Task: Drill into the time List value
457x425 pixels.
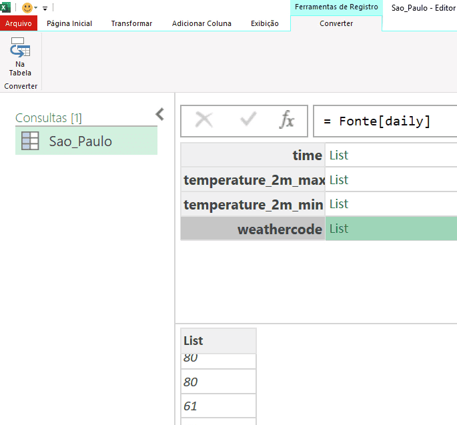Action: click(x=339, y=155)
